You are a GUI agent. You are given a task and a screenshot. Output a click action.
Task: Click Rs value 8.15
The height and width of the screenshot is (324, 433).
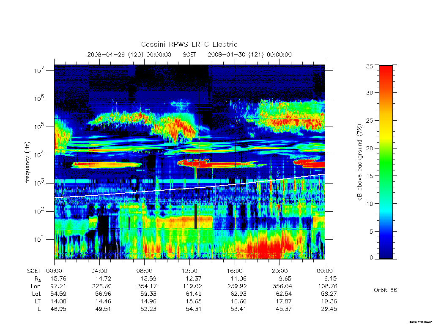(330, 278)
